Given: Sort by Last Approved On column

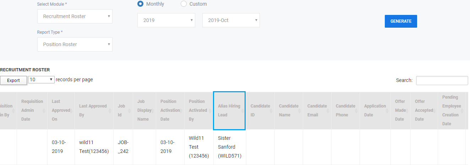Looking at the screenshot, I should point(61,110).
